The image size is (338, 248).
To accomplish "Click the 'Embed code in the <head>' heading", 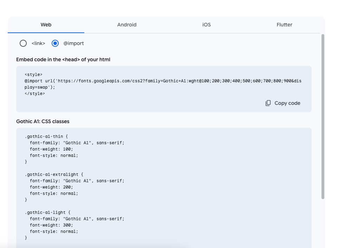I will coord(63,59).
